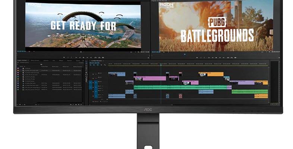
Task: Select bright green audio clip at right
Action: [250, 92]
